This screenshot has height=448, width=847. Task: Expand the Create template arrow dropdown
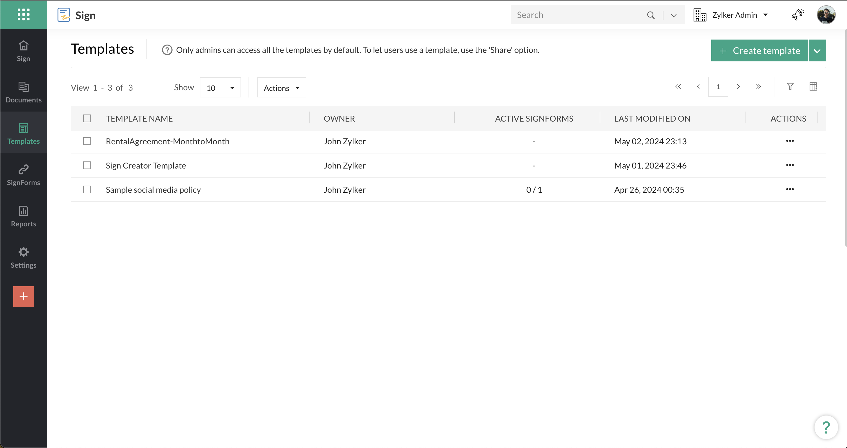817,51
